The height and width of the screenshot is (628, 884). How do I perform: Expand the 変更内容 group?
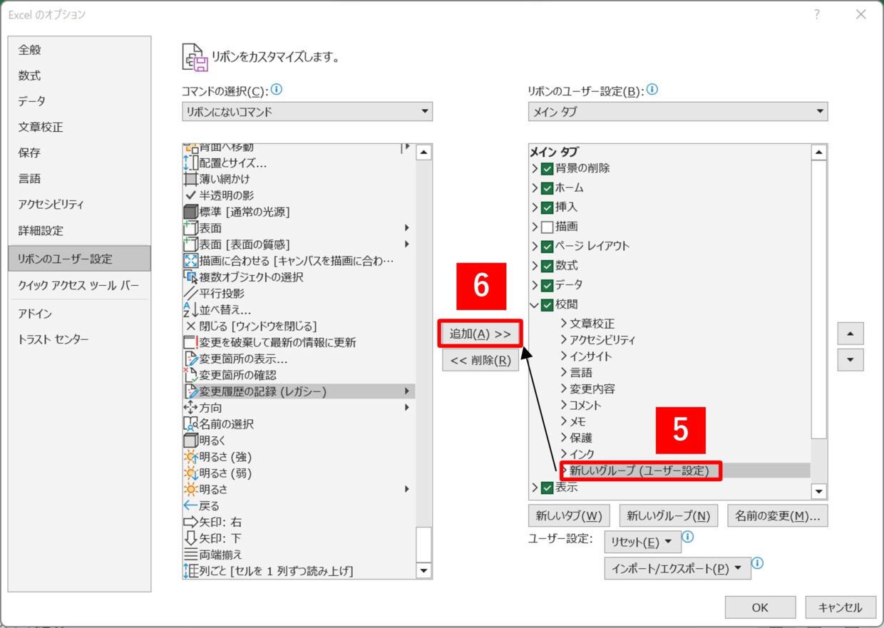(x=563, y=389)
